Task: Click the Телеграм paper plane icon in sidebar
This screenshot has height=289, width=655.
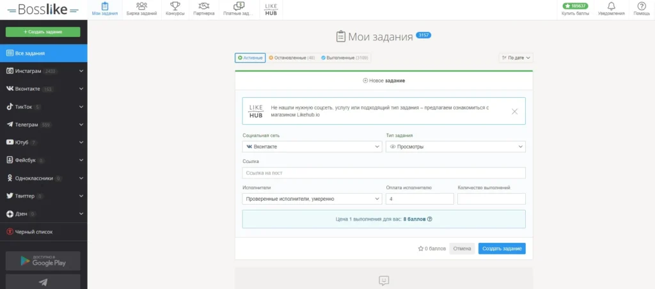Action: tap(10, 125)
